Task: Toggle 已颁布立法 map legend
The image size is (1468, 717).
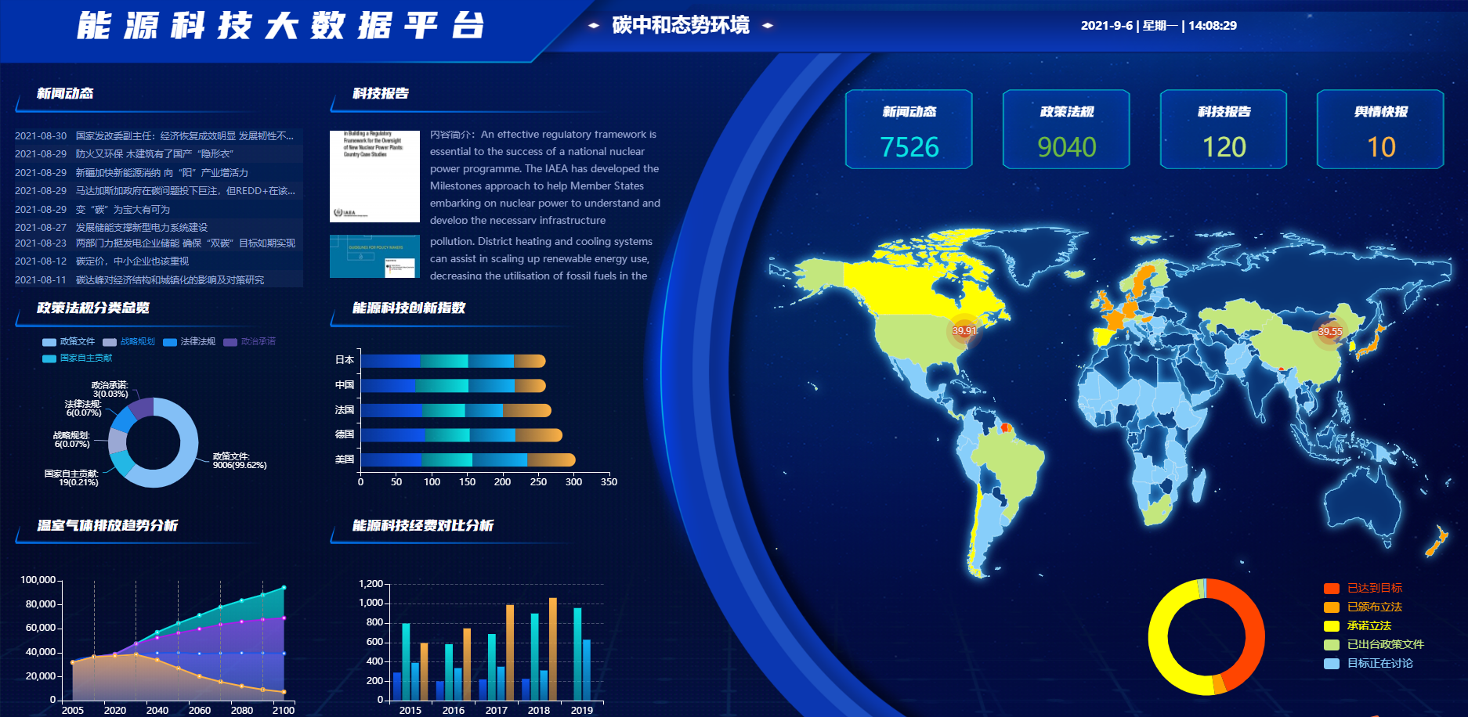Action: click(x=1363, y=607)
